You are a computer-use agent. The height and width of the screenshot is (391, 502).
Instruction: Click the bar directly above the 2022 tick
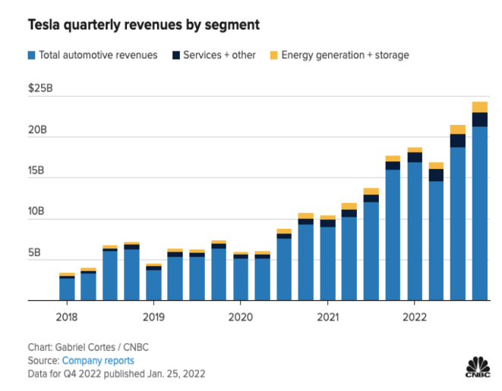point(415,224)
